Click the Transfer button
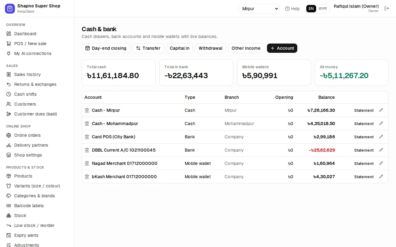This screenshot has width=396, height=247. (148, 48)
